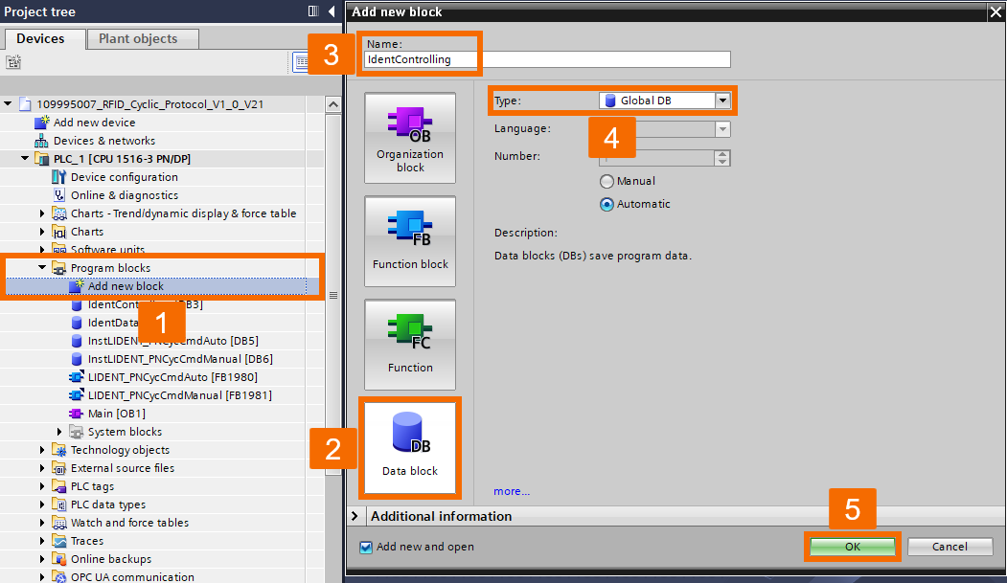Image resolution: width=1007 pixels, height=583 pixels.
Task: Click the Online & diagnostics icon
Action: tap(59, 195)
